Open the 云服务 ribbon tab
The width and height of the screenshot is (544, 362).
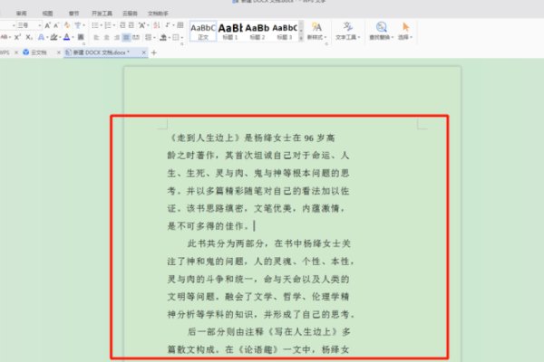(x=130, y=14)
